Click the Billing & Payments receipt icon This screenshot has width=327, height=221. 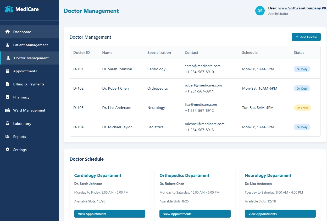pyautogui.click(x=8, y=84)
